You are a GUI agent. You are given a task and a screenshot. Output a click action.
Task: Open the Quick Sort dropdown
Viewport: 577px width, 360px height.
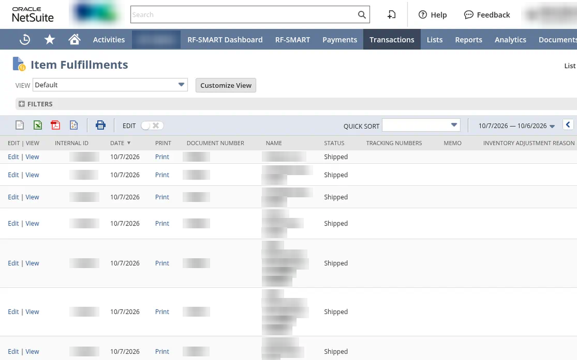pyautogui.click(x=421, y=125)
